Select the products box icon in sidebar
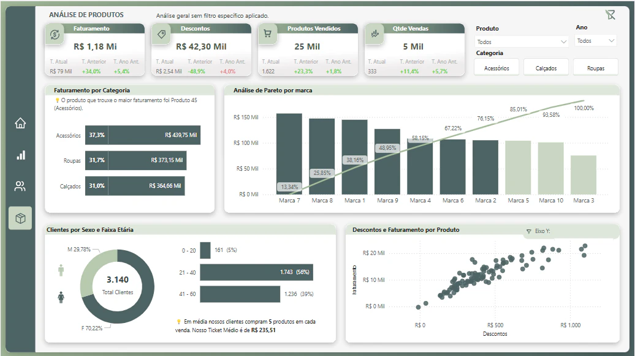 pos(20,218)
